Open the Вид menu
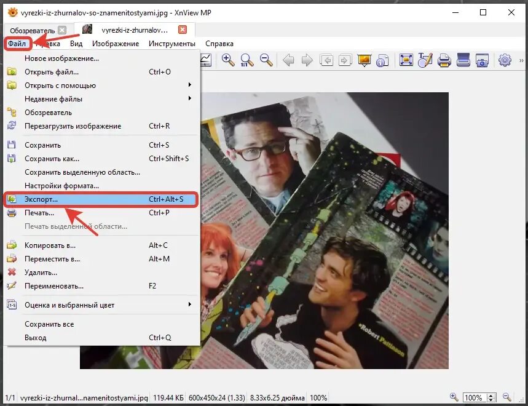 click(x=76, y=44)
